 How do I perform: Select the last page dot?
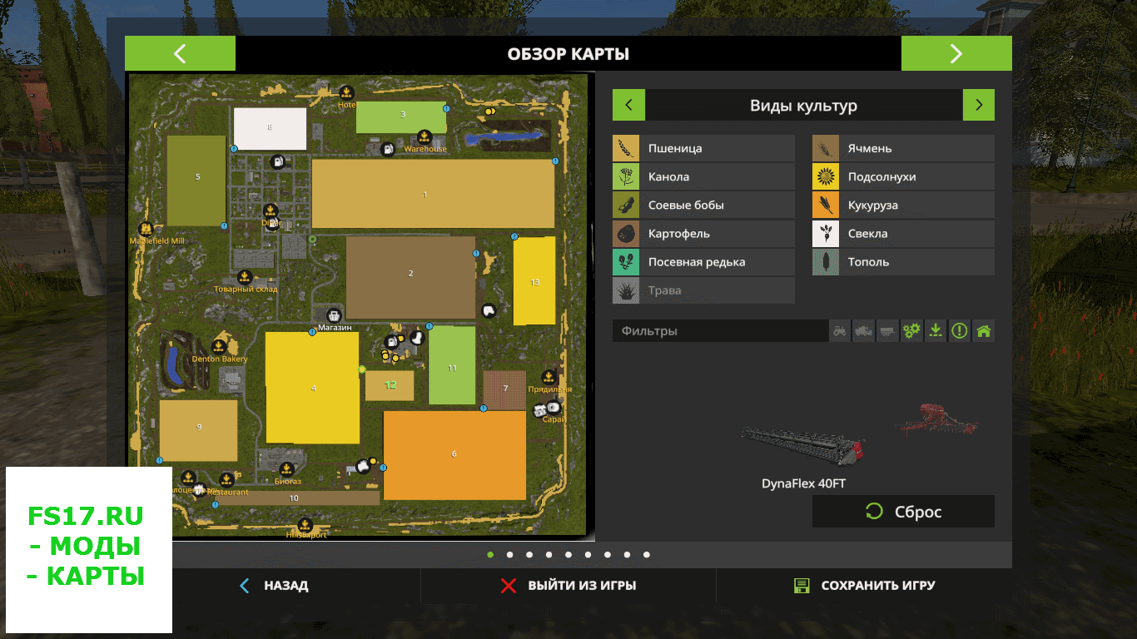647,554
